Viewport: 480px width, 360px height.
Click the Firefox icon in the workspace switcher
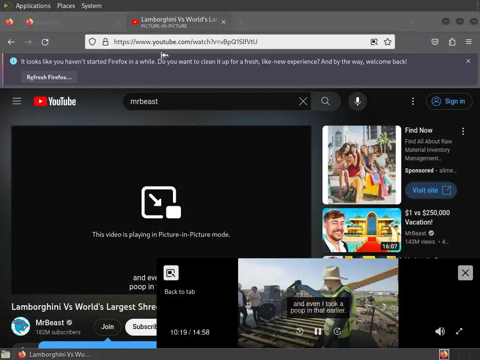pos(444,354)
